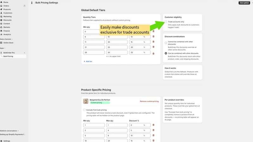Delete the tier row with min qty 6

point(153,37)
